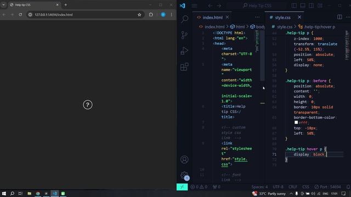
Task: Open the Customize Layout icon in VS Code
Action: [320, 5]
